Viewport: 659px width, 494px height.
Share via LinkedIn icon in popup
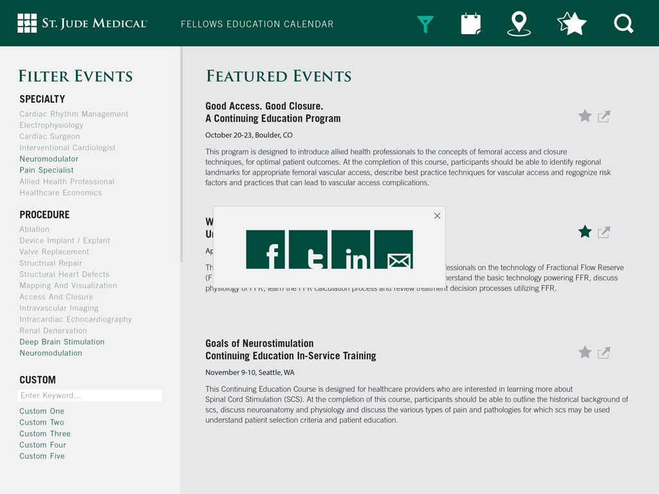point(351,249)
